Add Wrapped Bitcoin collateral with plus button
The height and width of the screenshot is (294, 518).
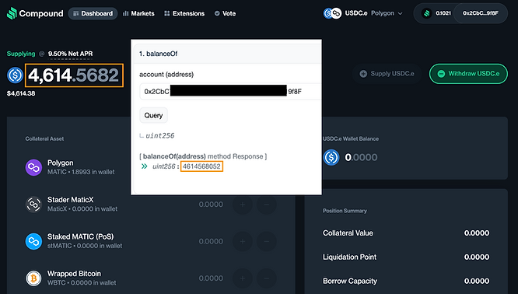point(243,278)
